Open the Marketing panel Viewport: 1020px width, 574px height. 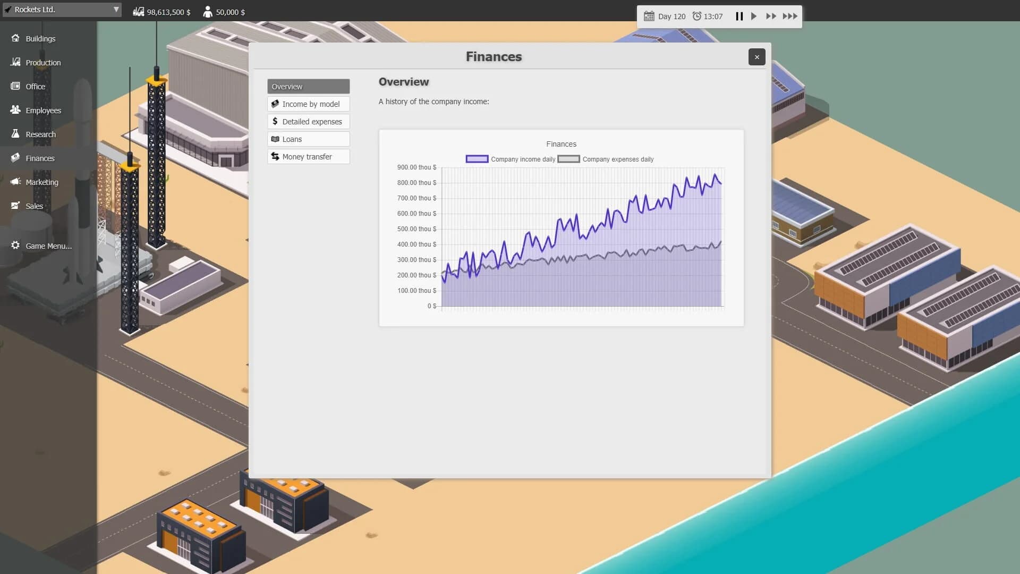[41, 182]
